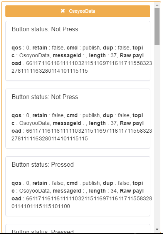Click the cut-off 'Button status: Pressed' card at bottom

tap(78, 228)
